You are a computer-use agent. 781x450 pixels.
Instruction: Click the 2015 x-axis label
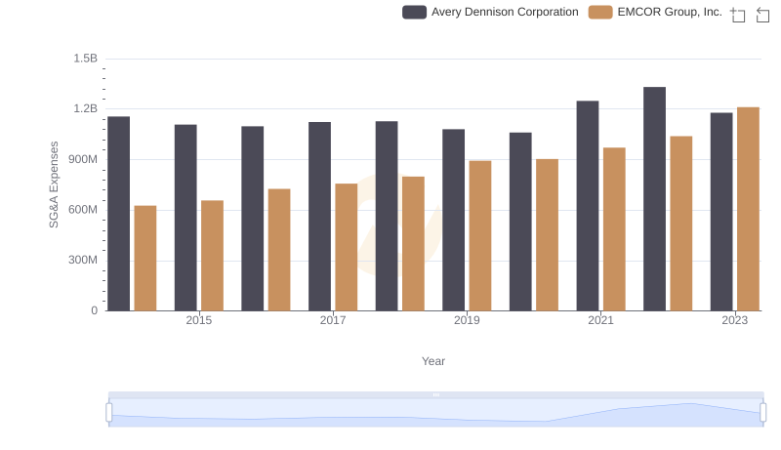[199, 320]
